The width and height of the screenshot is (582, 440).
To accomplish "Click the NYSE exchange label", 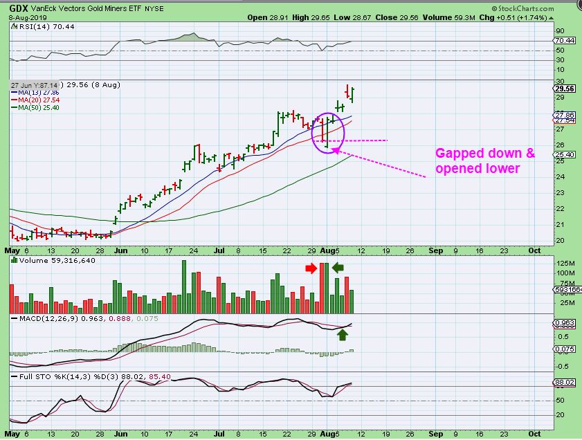I will pos(154,8).
